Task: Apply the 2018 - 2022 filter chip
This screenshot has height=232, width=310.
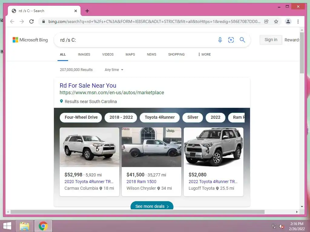Action: 121,118
